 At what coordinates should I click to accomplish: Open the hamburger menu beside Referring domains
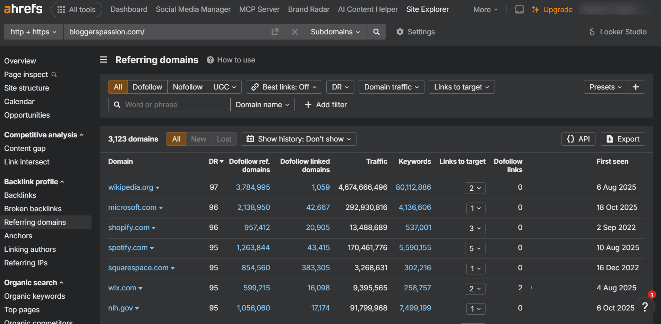point(103,59)
